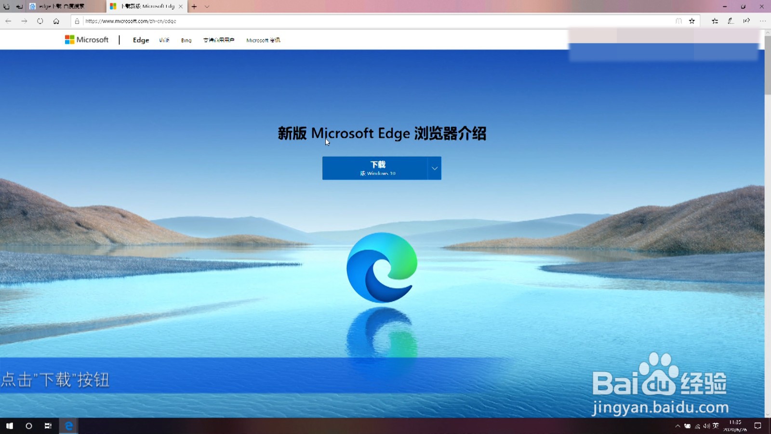This screenshot has width=771, height=434.
Task: Click the blue 下载 download button
Action: coord(375,168)
